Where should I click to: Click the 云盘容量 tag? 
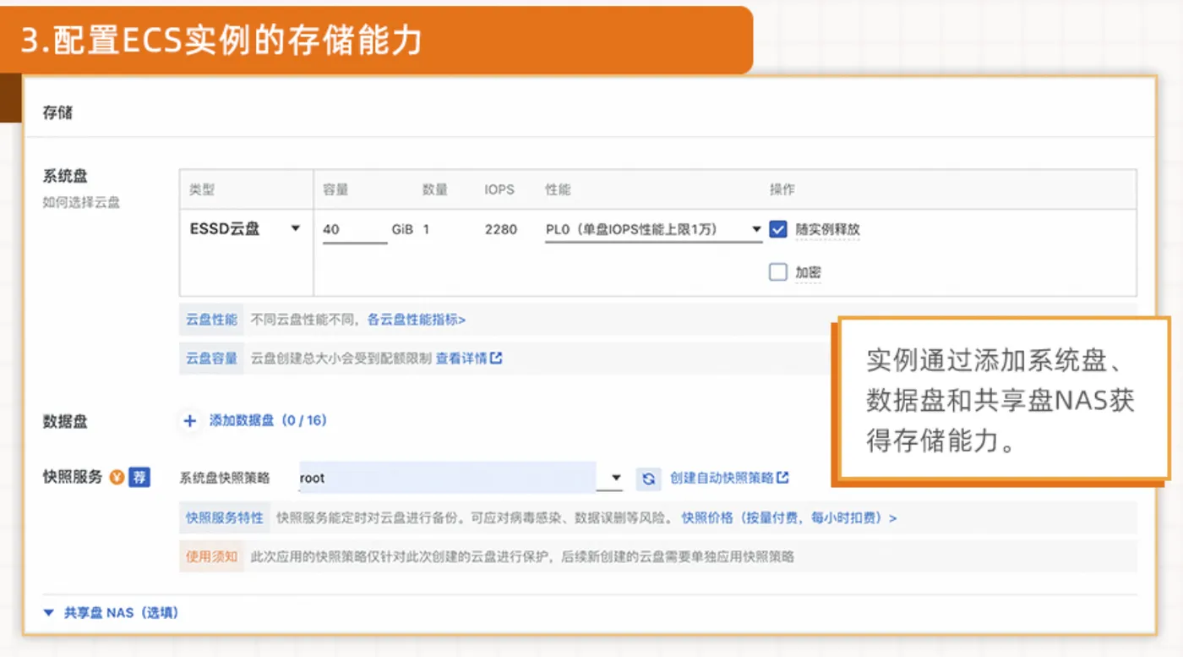(211, 359)
